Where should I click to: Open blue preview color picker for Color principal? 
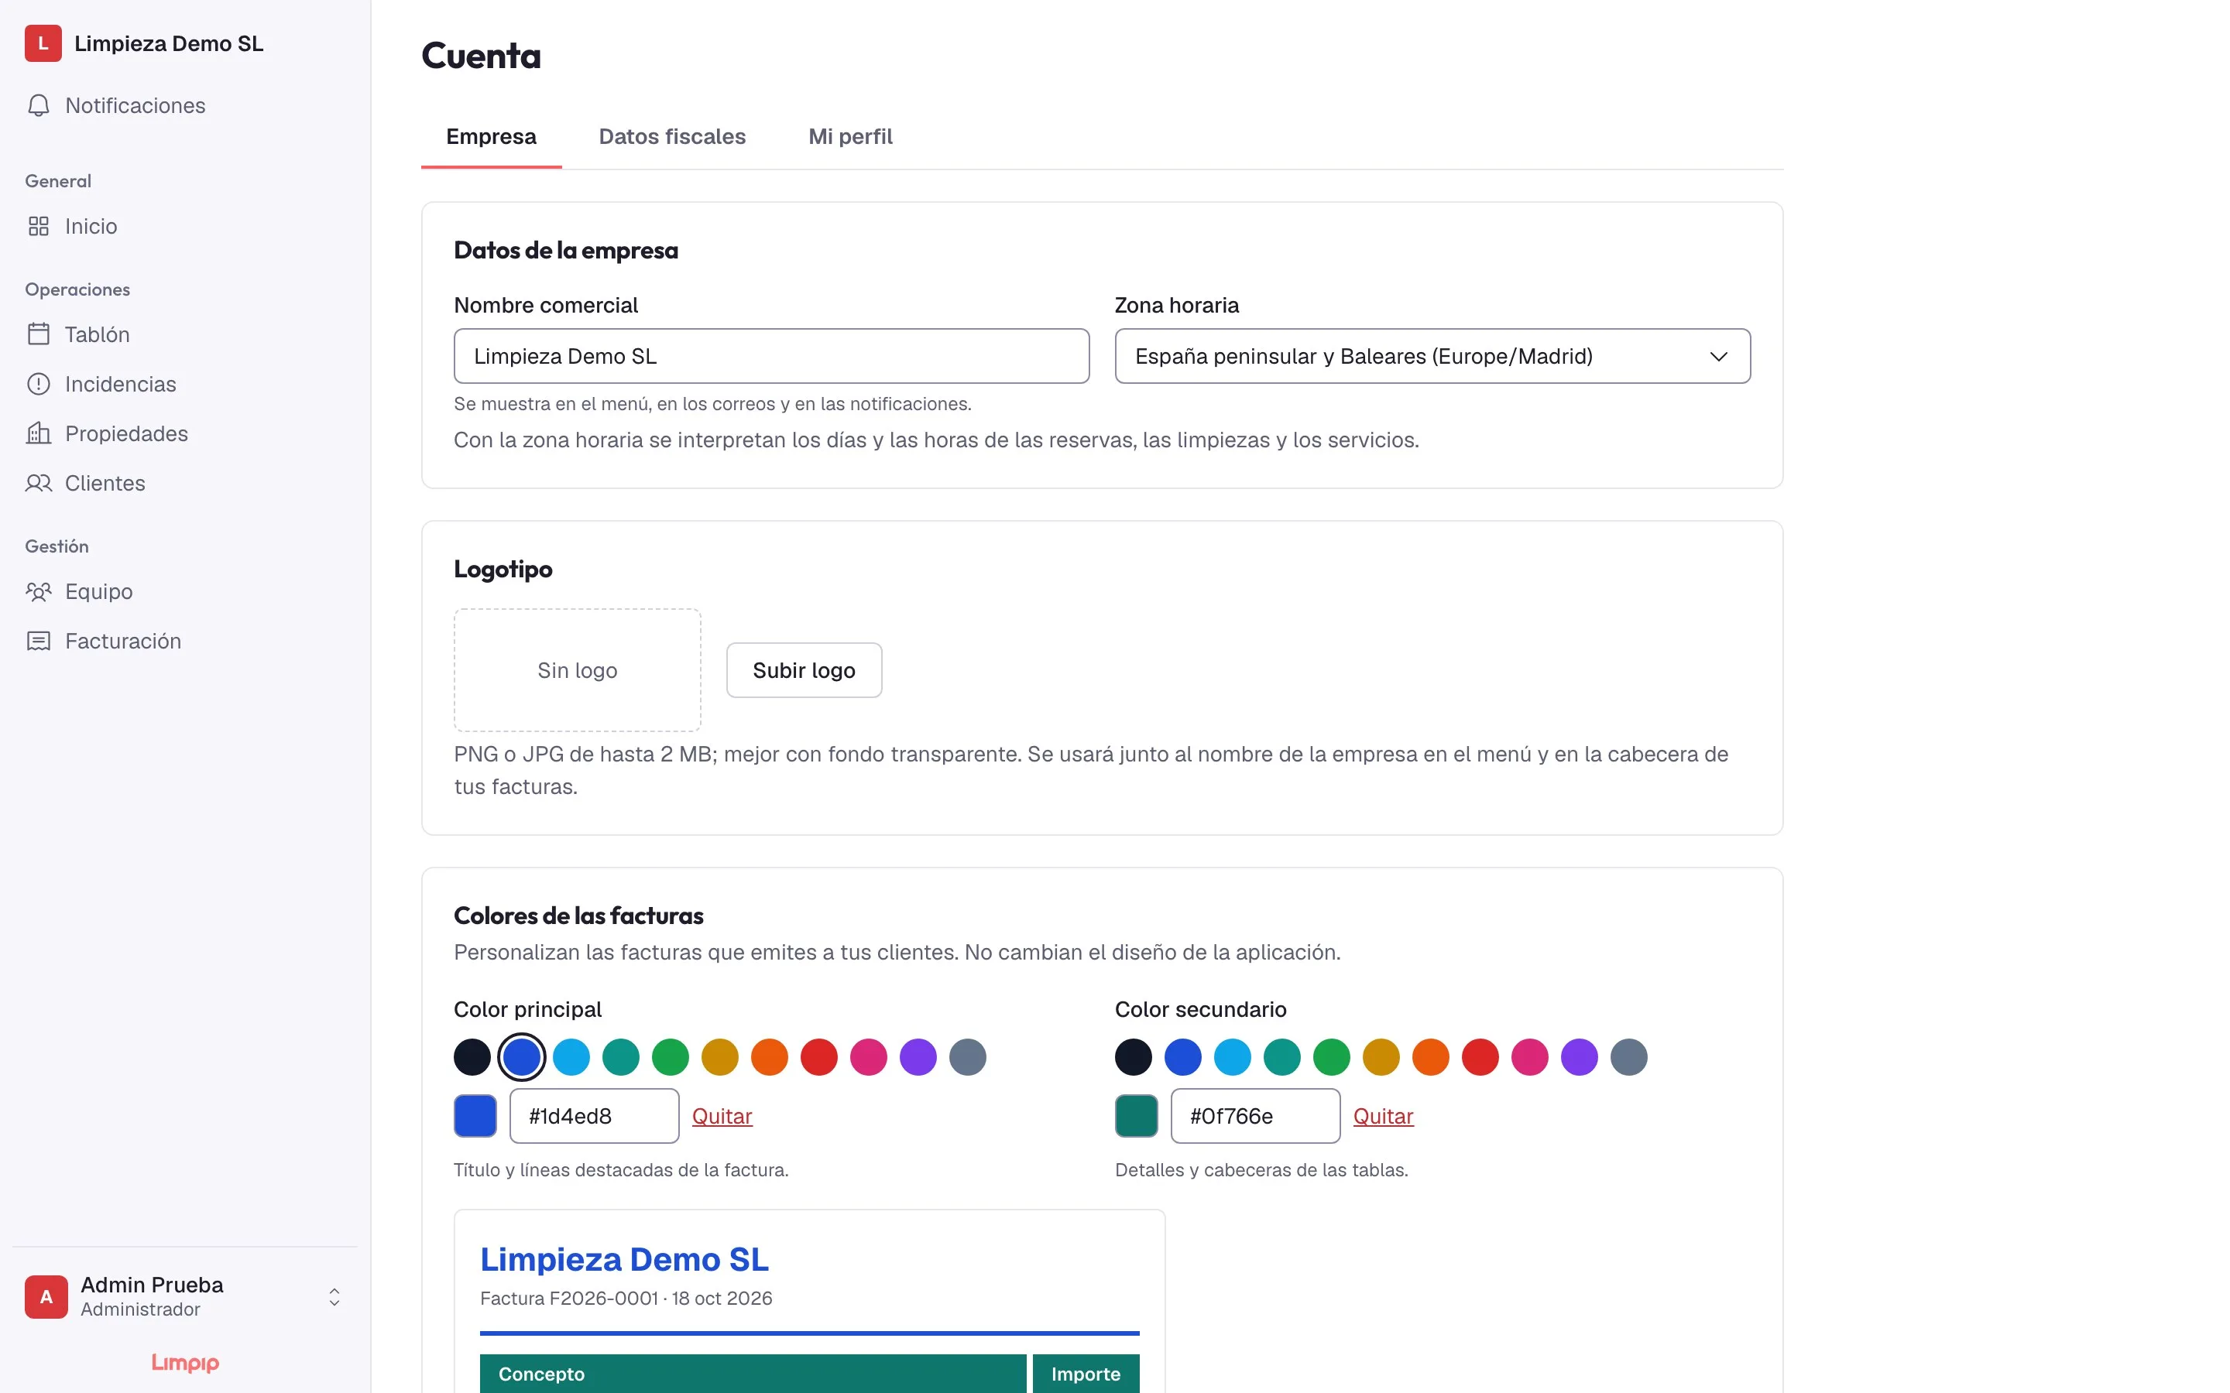[x=475, y=1116]
